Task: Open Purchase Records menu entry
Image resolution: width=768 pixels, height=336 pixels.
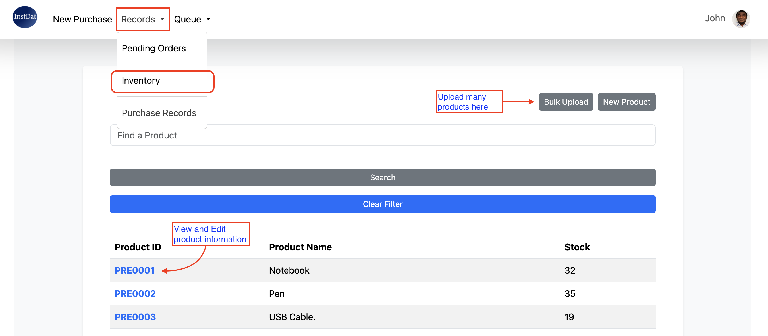Action: [x=159, y=113]
